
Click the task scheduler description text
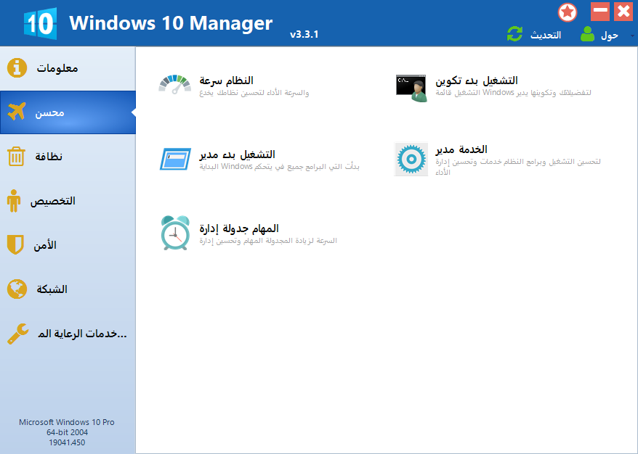[x=268, y=241]
